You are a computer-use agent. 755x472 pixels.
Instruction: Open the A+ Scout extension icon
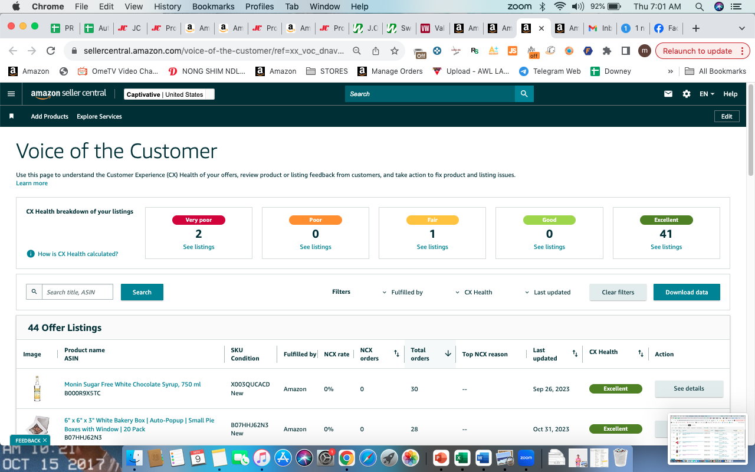point(493,51)
